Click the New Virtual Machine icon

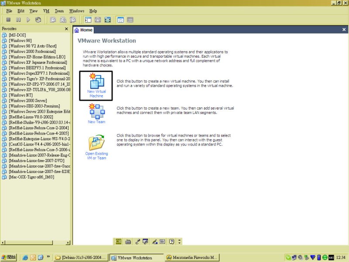tap(96, 86)
